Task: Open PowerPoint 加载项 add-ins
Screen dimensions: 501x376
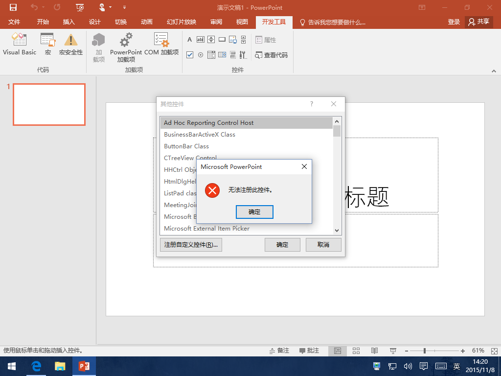Action: [x=125, y=47]
